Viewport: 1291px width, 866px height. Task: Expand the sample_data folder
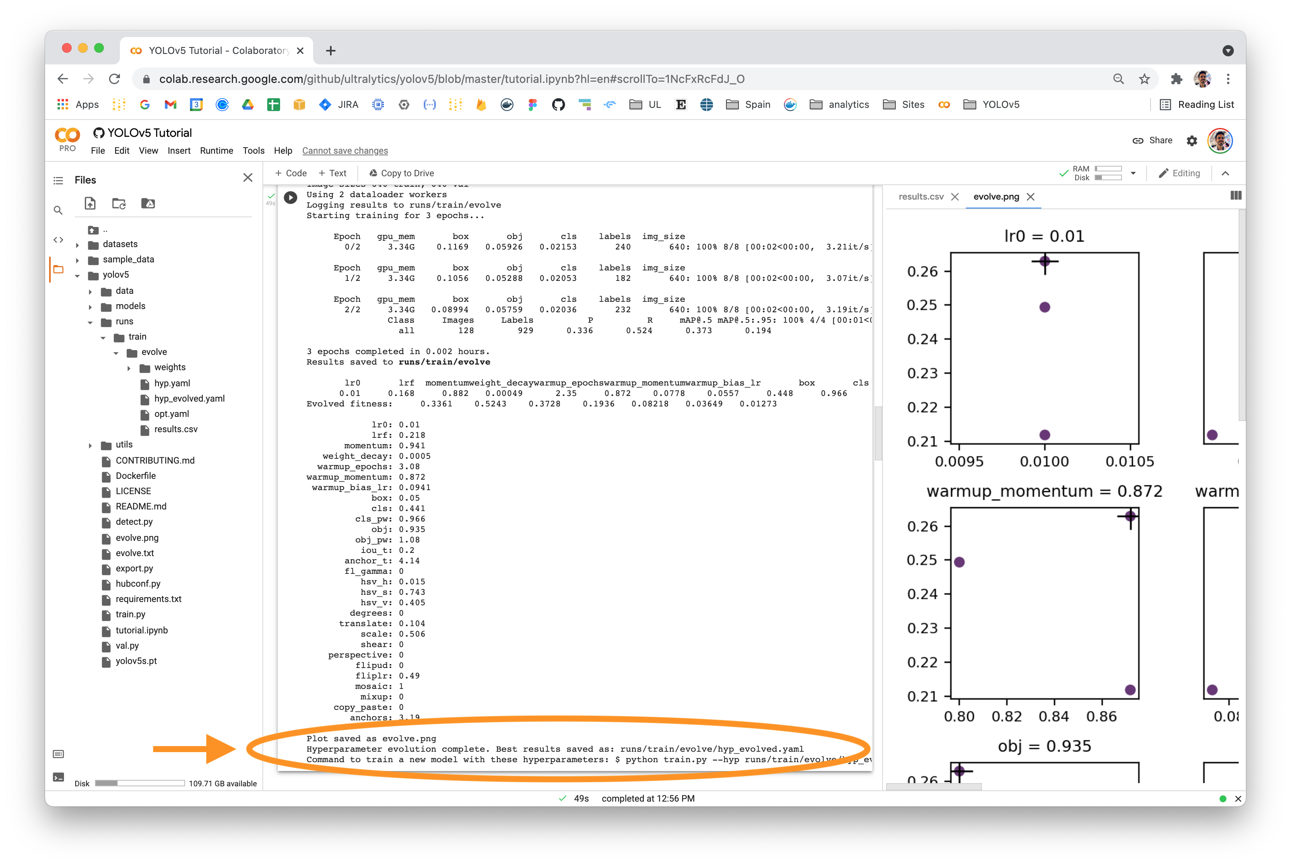pyautogui.click(x=77, y=260)
